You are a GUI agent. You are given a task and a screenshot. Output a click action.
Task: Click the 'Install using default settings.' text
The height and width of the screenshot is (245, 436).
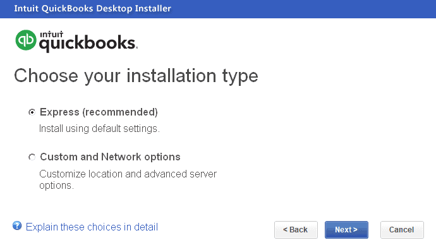(x=99, y=129)
